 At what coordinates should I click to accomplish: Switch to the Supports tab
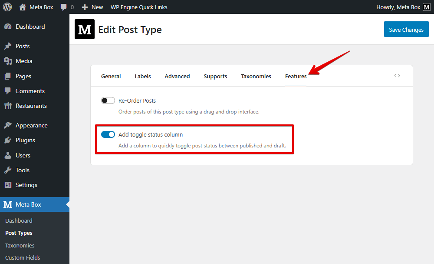click(215, 76)
